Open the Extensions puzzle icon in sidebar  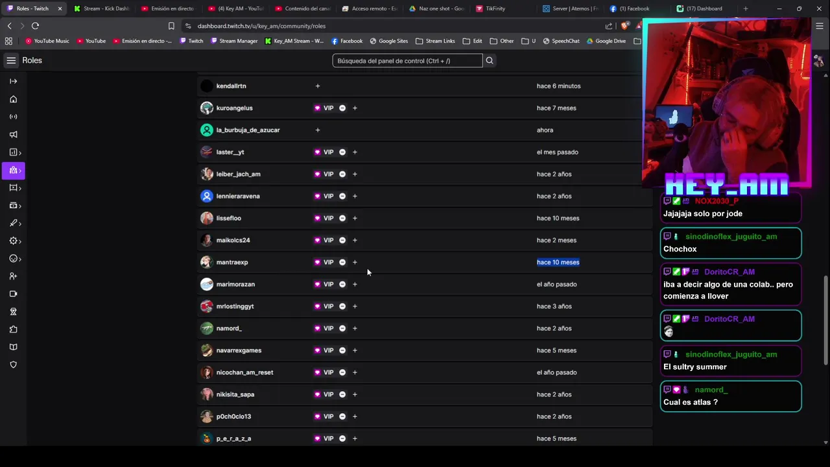point(13,329)
